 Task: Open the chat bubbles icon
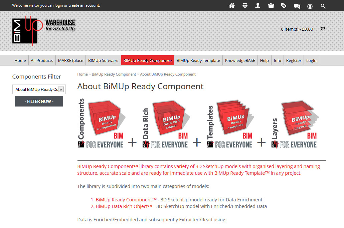click(x=297, y=6)
